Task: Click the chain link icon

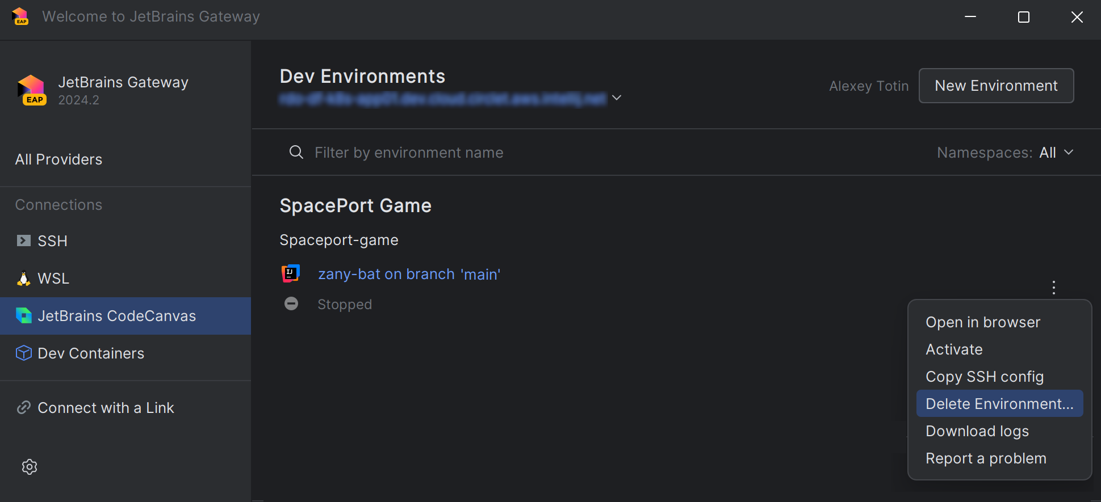Action: click(x=24, y=408)
